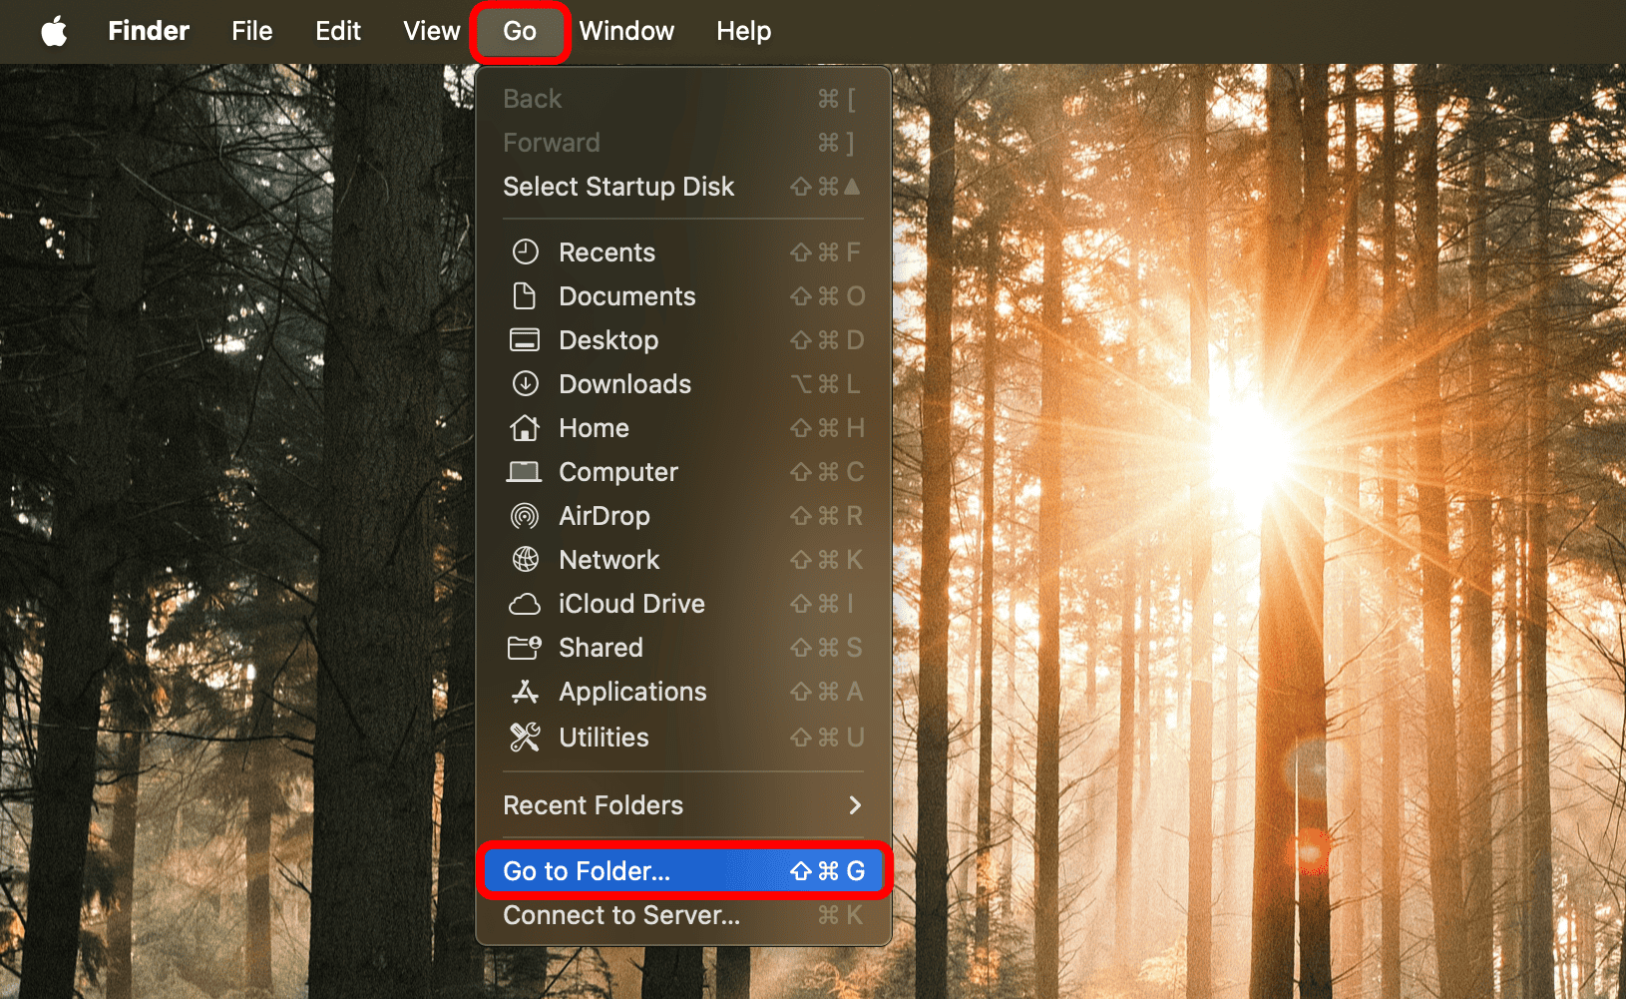Open the Apple menu
The image size is (1626, 999).
coord(54,31)
